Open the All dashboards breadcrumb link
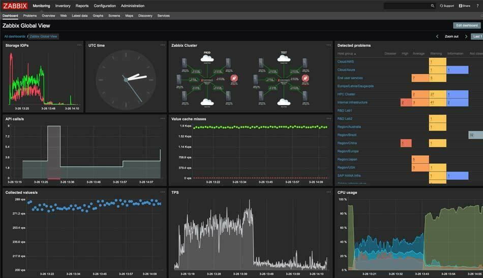Screen dimensions: 483x278 point(15,37)
